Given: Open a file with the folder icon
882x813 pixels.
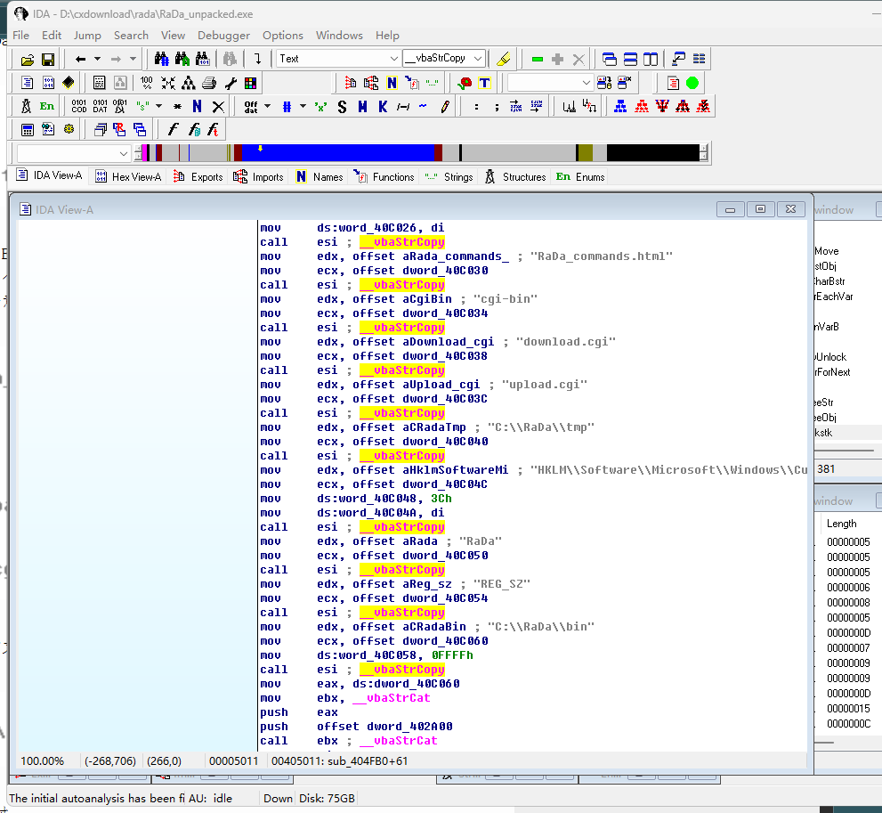Looking at the screenshot, I should click(x=27, y=59).
